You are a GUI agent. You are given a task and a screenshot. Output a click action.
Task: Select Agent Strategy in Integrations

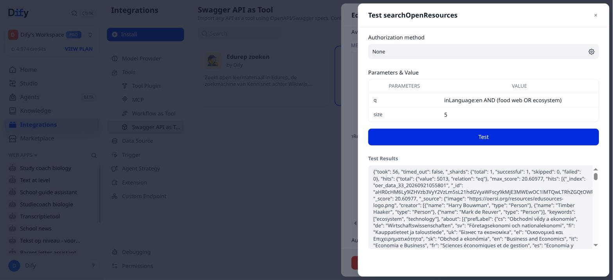coord(145,168)
